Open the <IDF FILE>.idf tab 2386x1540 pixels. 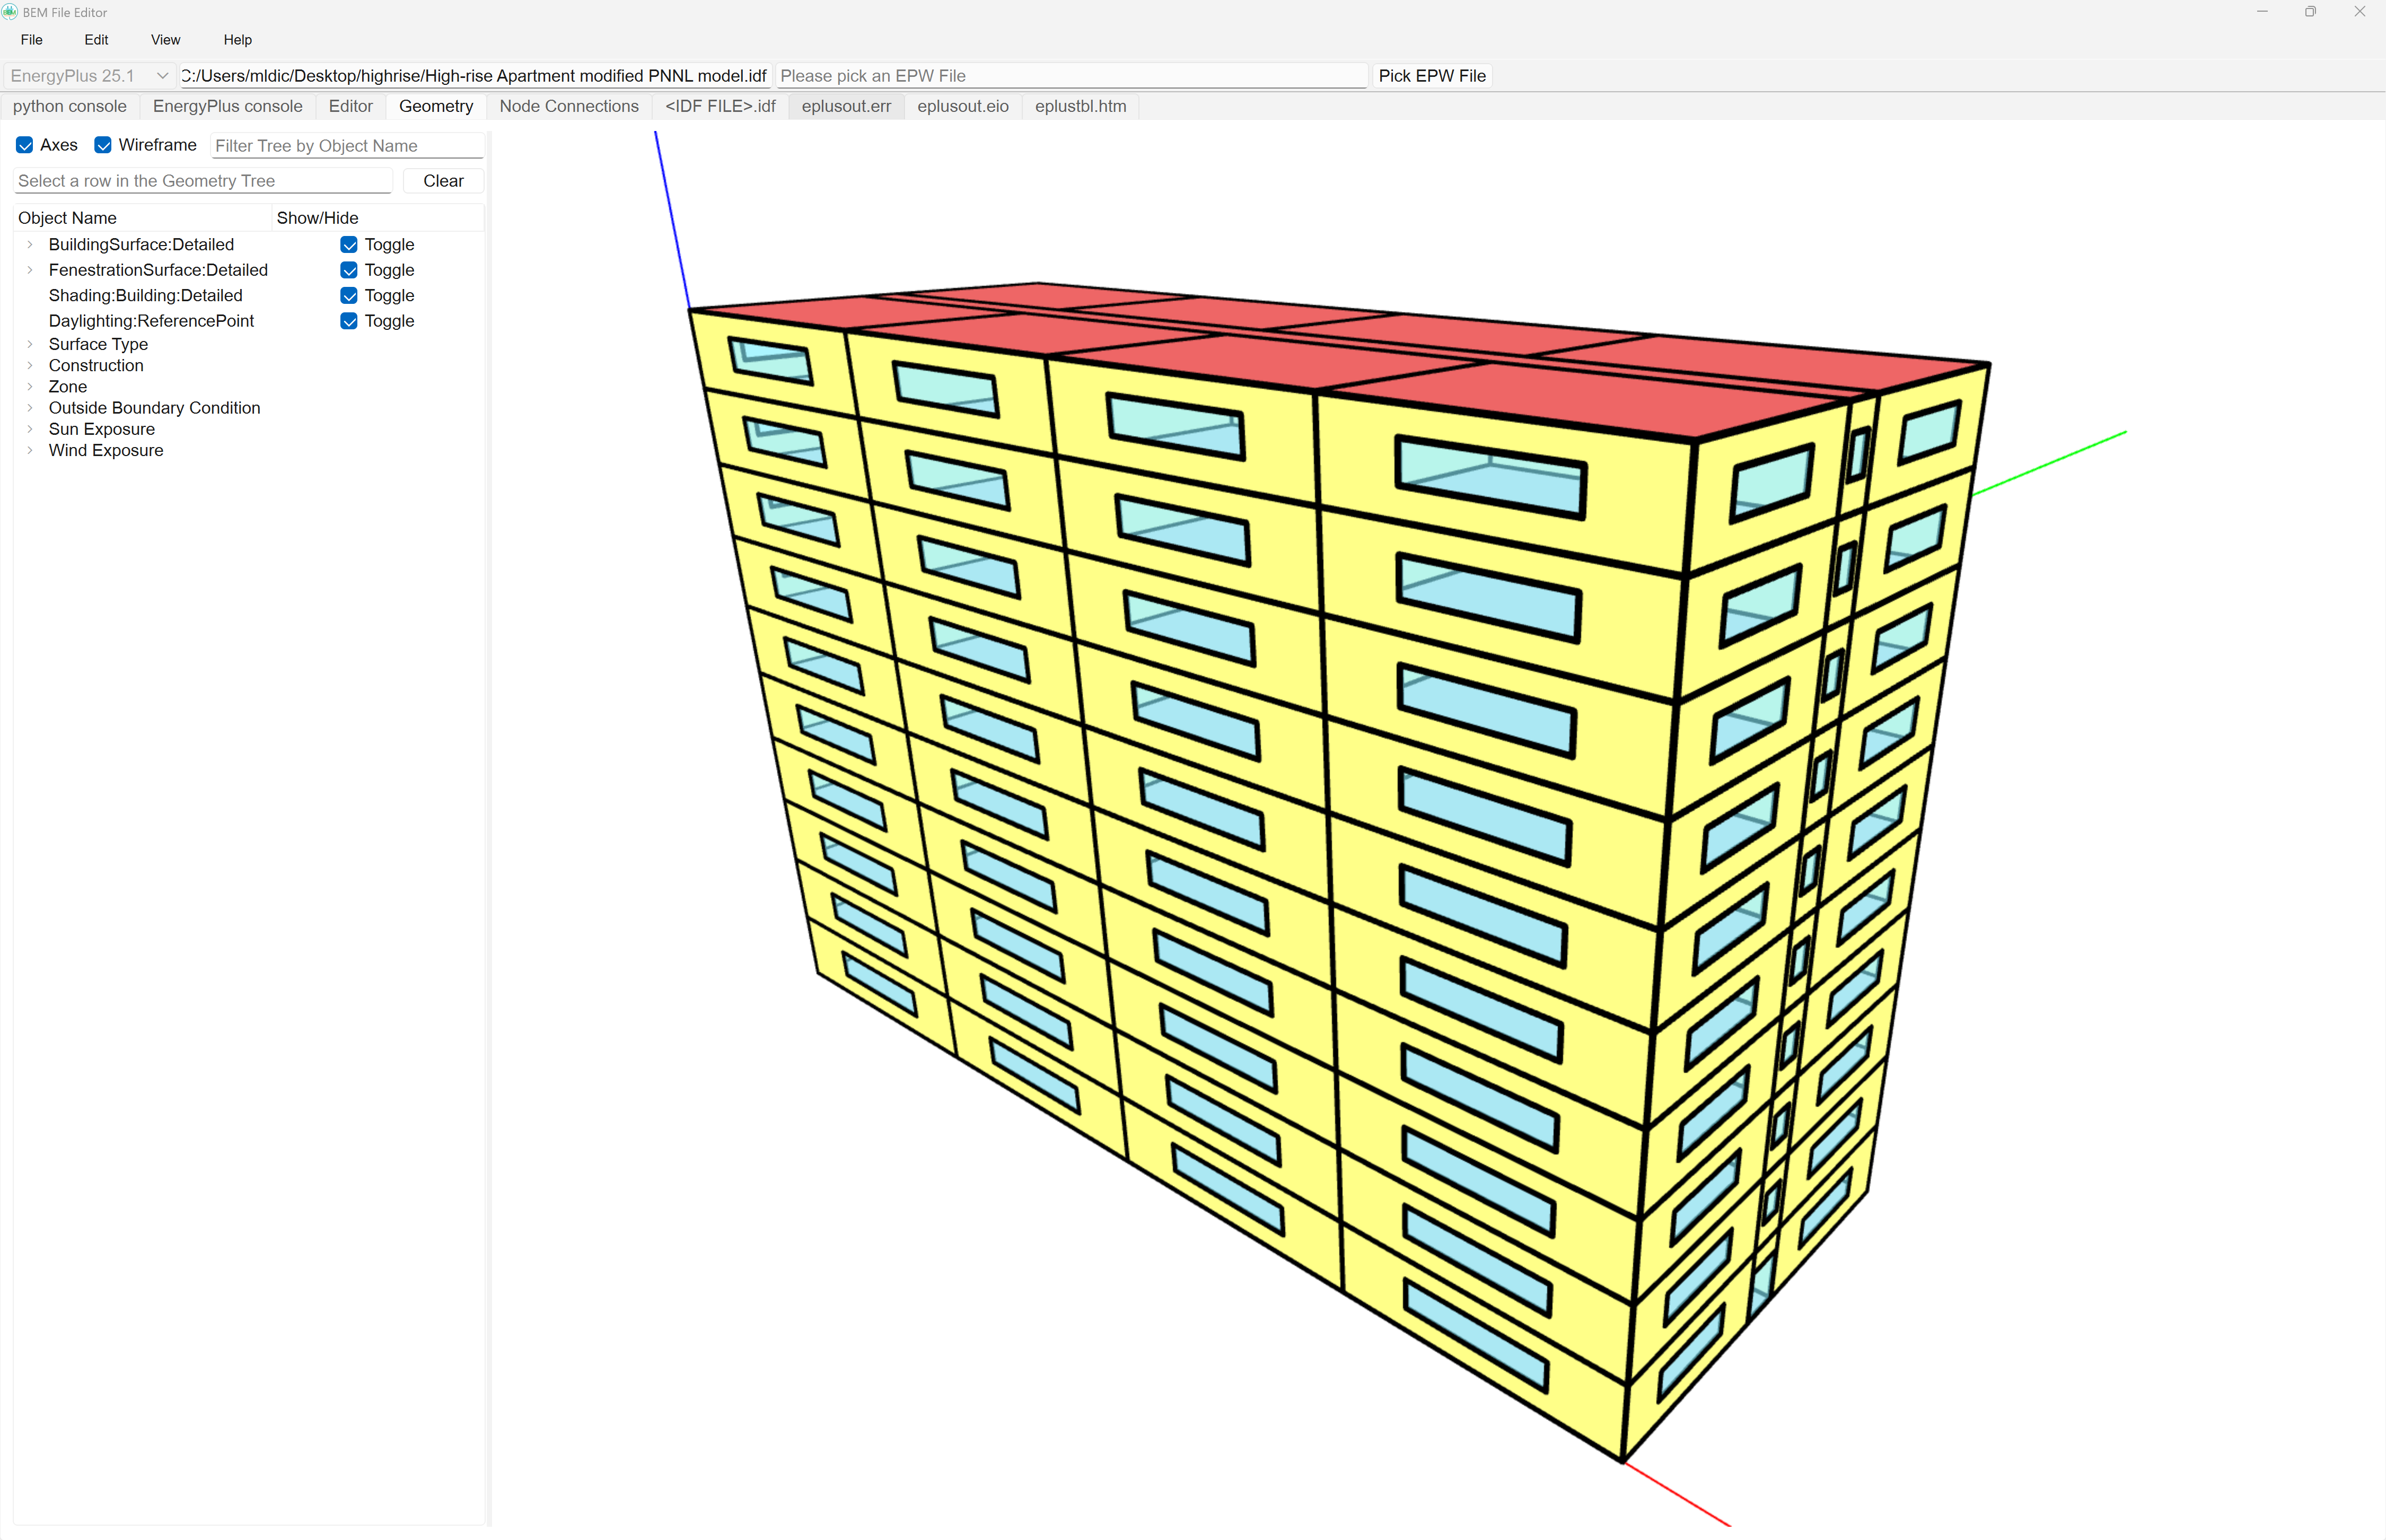click(x=721, y=106)
